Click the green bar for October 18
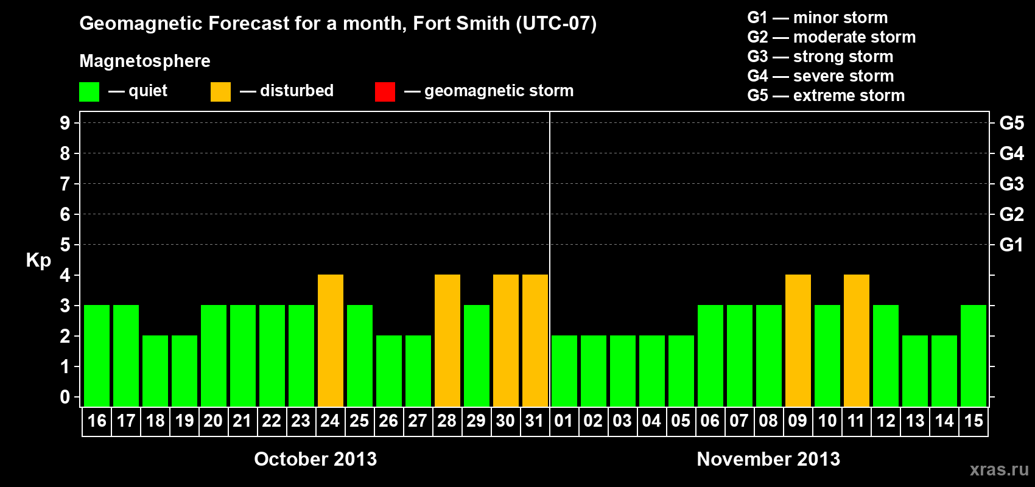 [x=155, y=371]
